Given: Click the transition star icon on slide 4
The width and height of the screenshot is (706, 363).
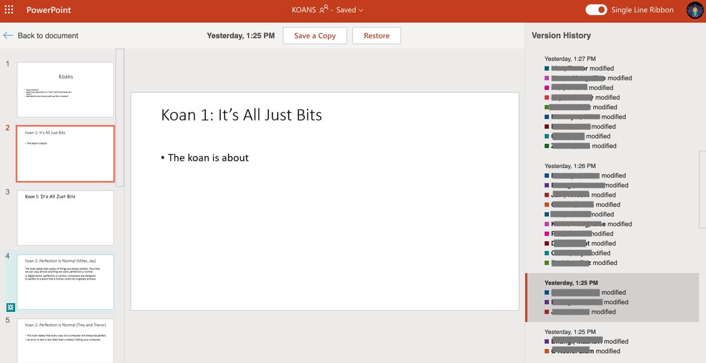Looking at the screenshot, I should tap(11, 307).
